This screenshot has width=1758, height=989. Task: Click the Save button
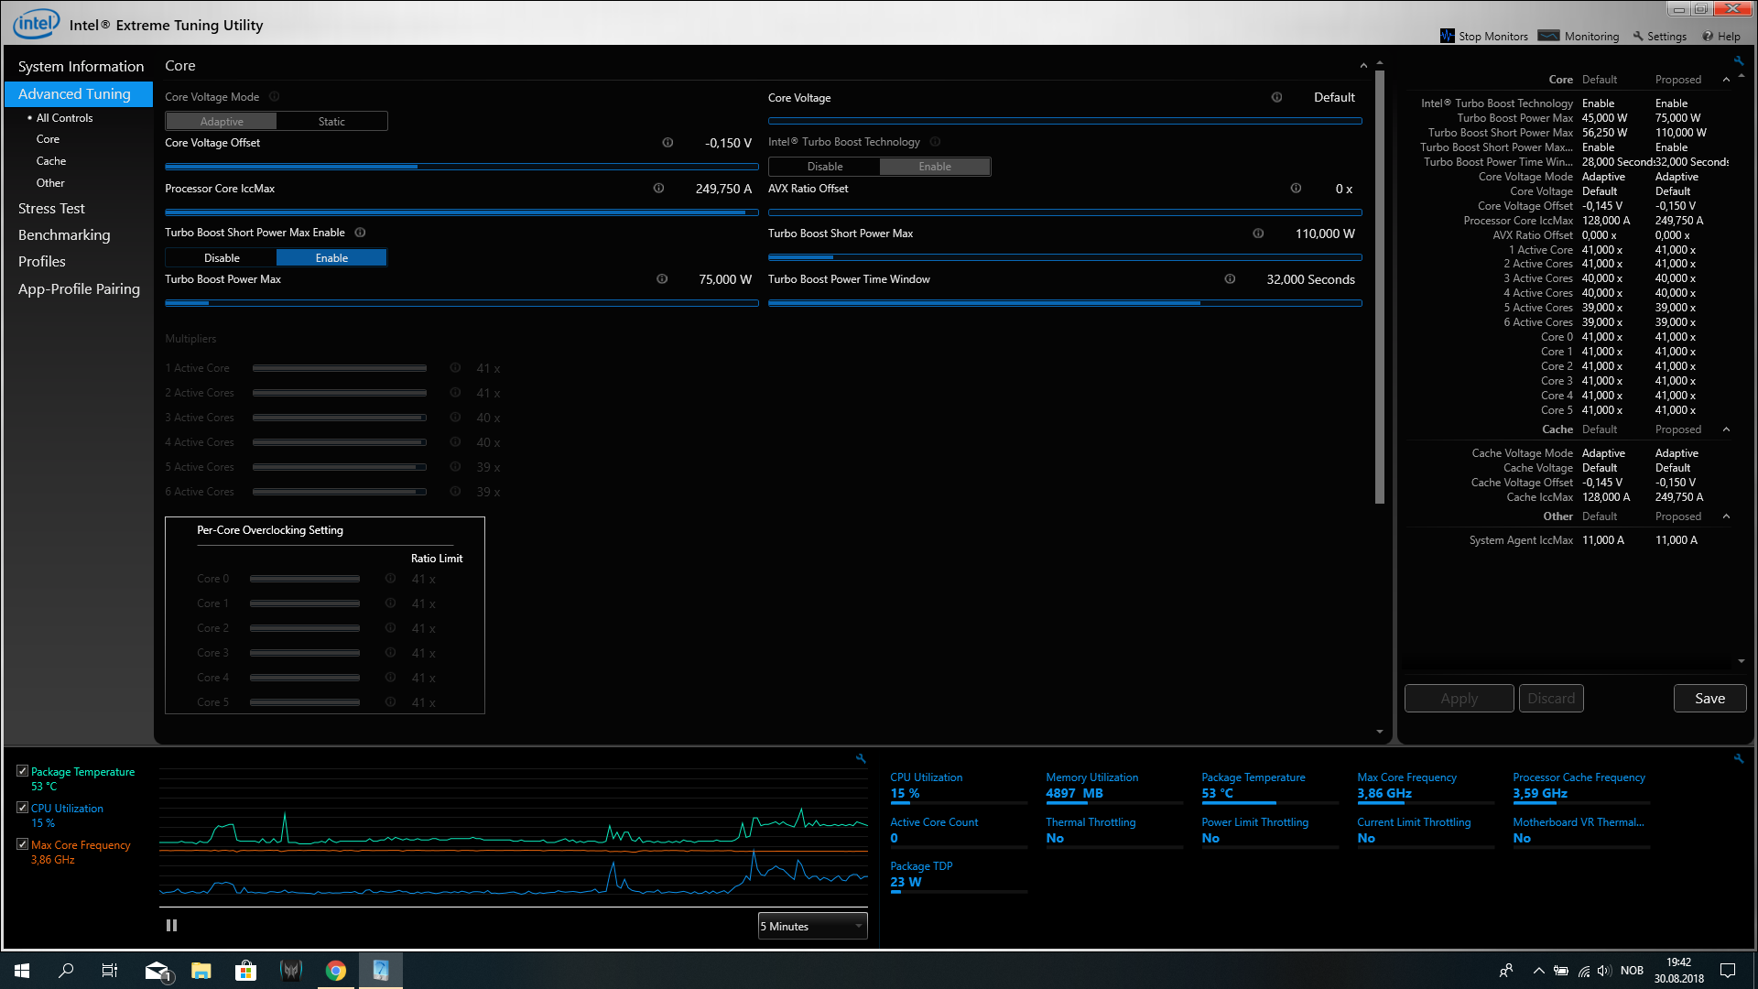point(1709,698)
